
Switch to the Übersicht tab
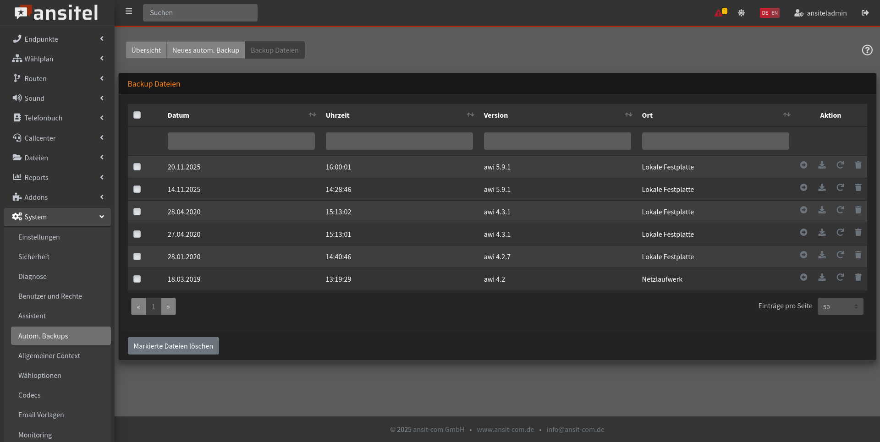[146, 50]
